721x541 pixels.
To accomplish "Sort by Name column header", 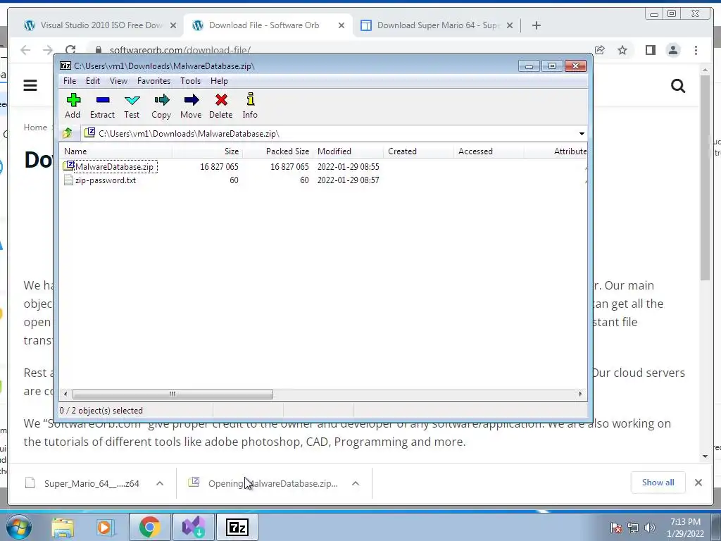I will click(x=116, y=151).
